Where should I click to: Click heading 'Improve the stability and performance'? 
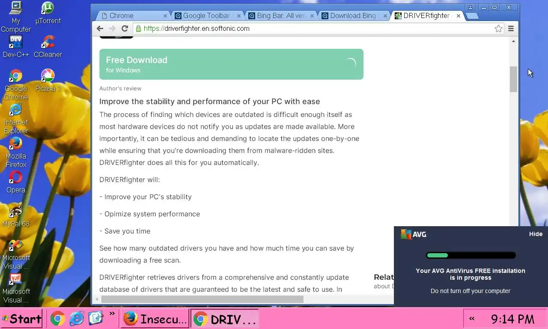pyautogui.click(x=210, y=102)
